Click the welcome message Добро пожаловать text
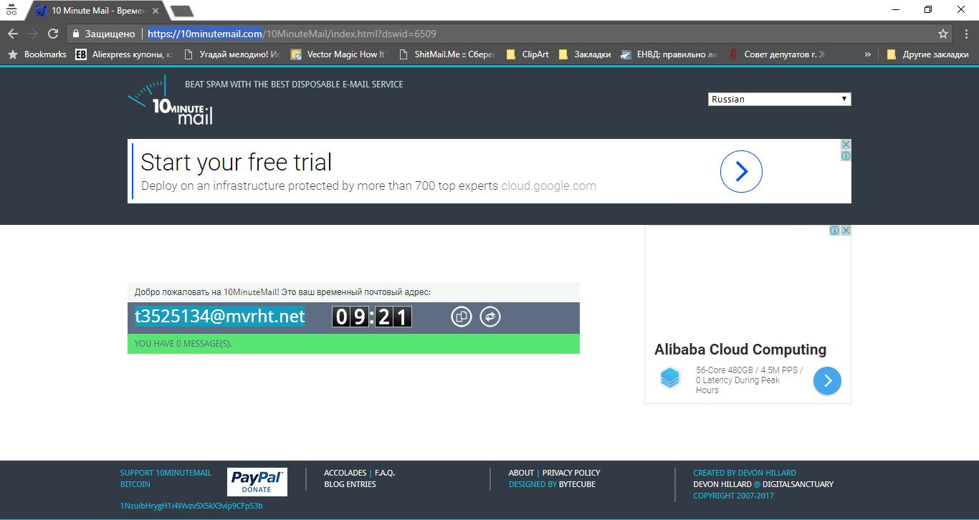The image size is (979, 520). (282, 292)
